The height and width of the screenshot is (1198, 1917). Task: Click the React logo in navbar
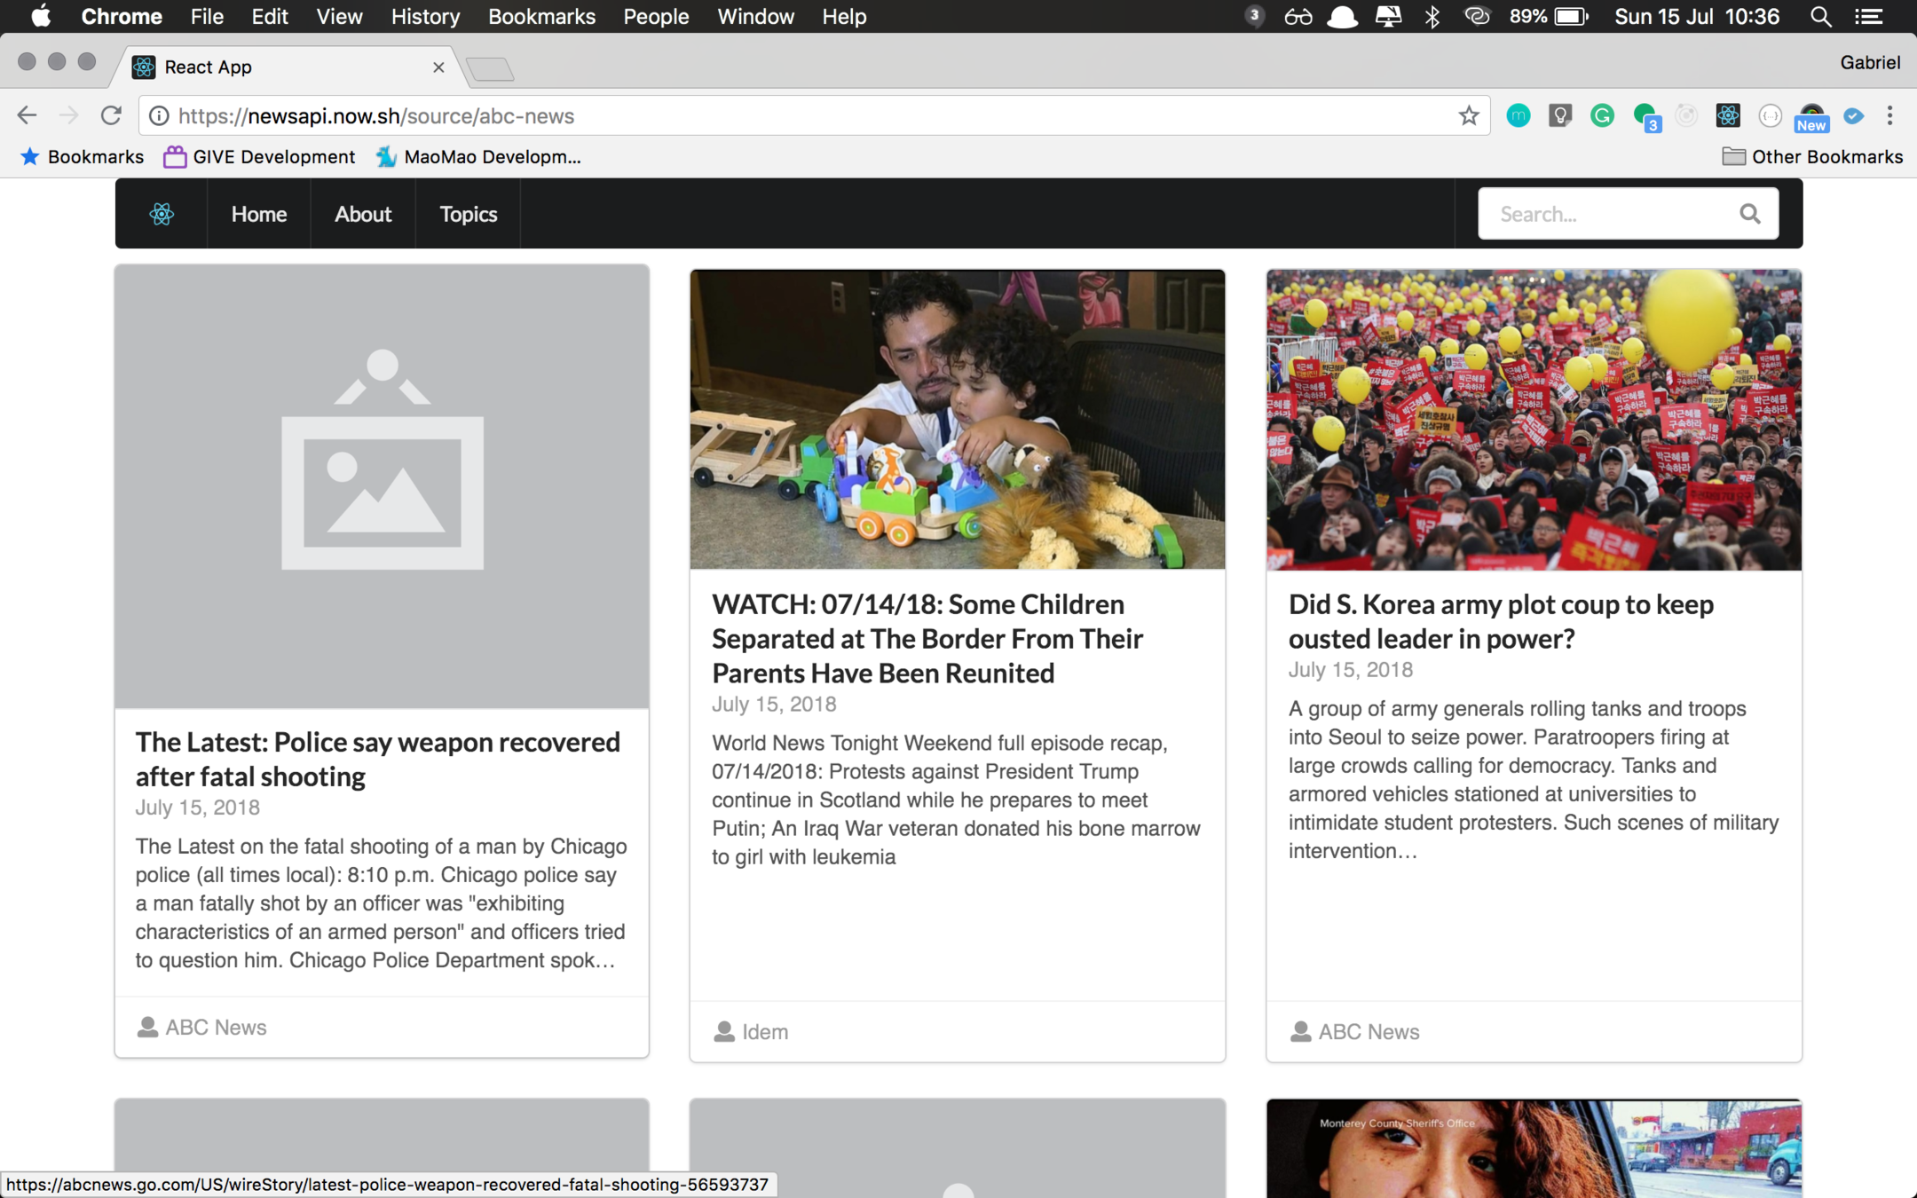point(162,214)
